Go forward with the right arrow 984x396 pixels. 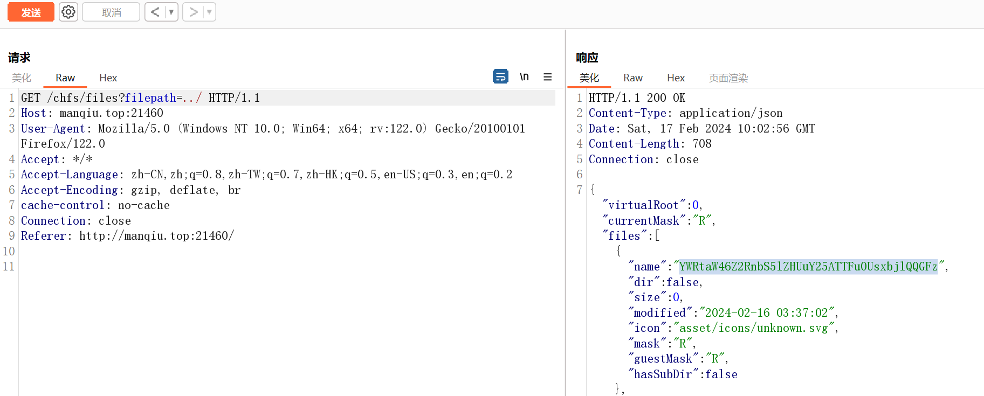[x=193, y=12]
